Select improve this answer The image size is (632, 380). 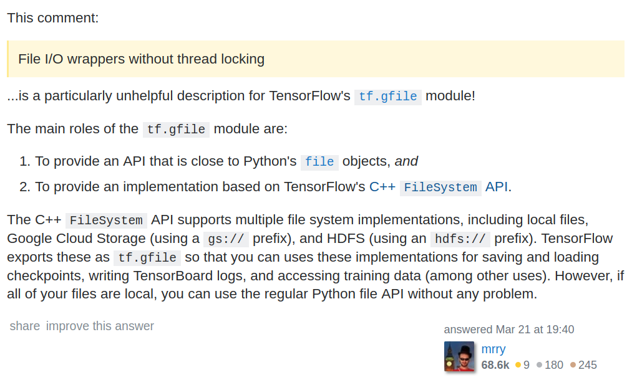coord(99,326)
